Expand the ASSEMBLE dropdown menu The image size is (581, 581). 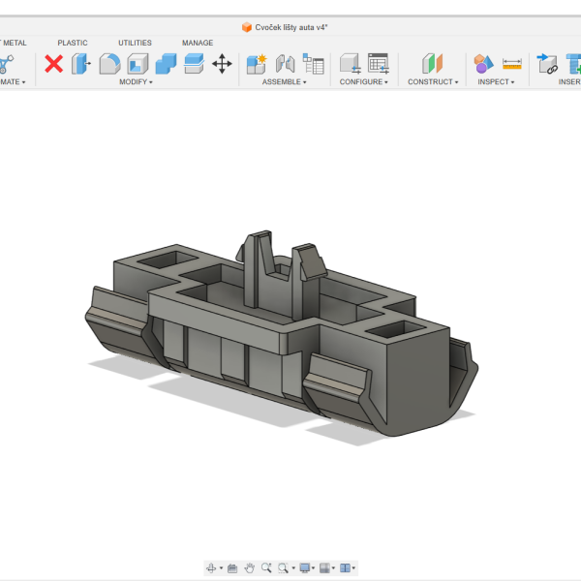(284, 82)
